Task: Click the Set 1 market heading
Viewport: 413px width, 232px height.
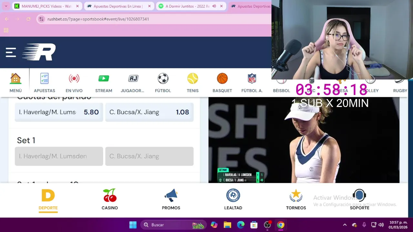Action: [26, 140]
